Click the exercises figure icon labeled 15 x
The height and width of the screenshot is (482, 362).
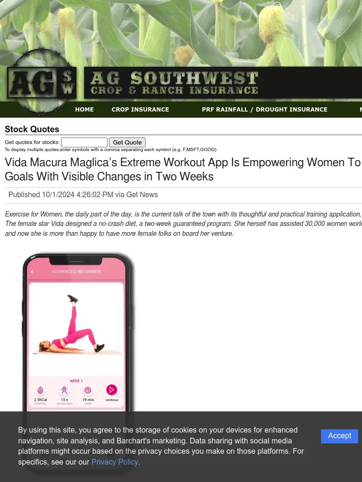click(64, 390)
